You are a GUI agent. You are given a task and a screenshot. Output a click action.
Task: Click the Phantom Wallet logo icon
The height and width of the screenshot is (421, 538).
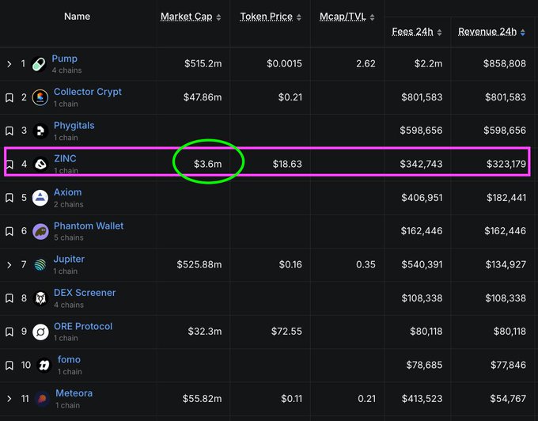(x=40, y=232)
